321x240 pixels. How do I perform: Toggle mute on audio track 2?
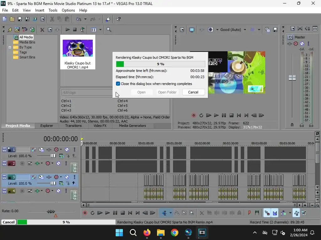(x=58, y=163)
